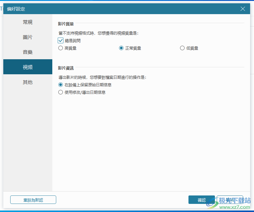Switch to the 常規 settings category
Image resolution: width=254 pixels, height=212 pixels.
(x=27, y=22)
